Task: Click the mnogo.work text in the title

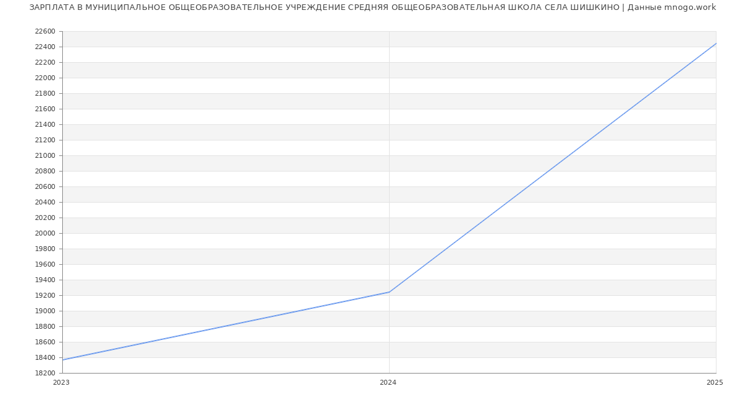Action: 690,7
